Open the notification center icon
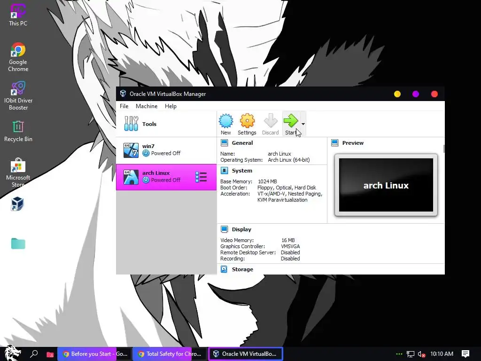This screenshot has width=481, height=361. click(465, 354)
